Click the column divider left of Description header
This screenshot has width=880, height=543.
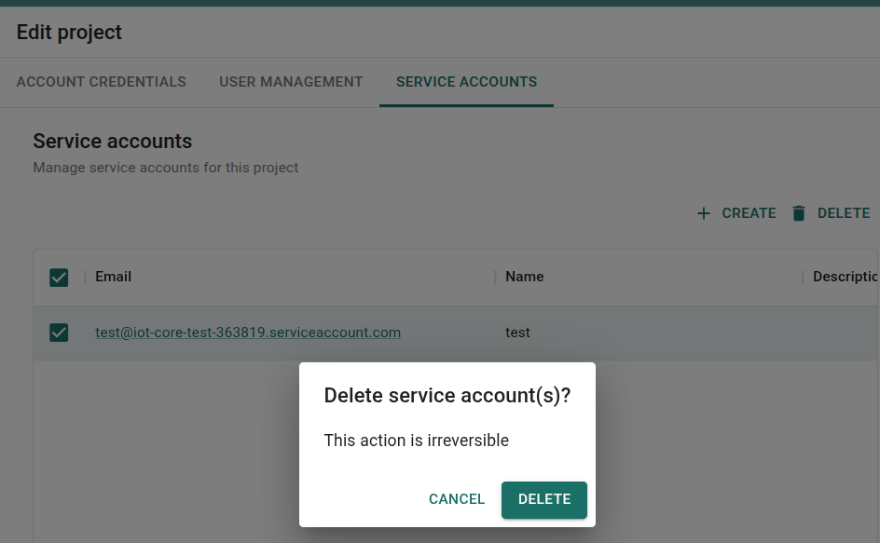coord(803,278)
